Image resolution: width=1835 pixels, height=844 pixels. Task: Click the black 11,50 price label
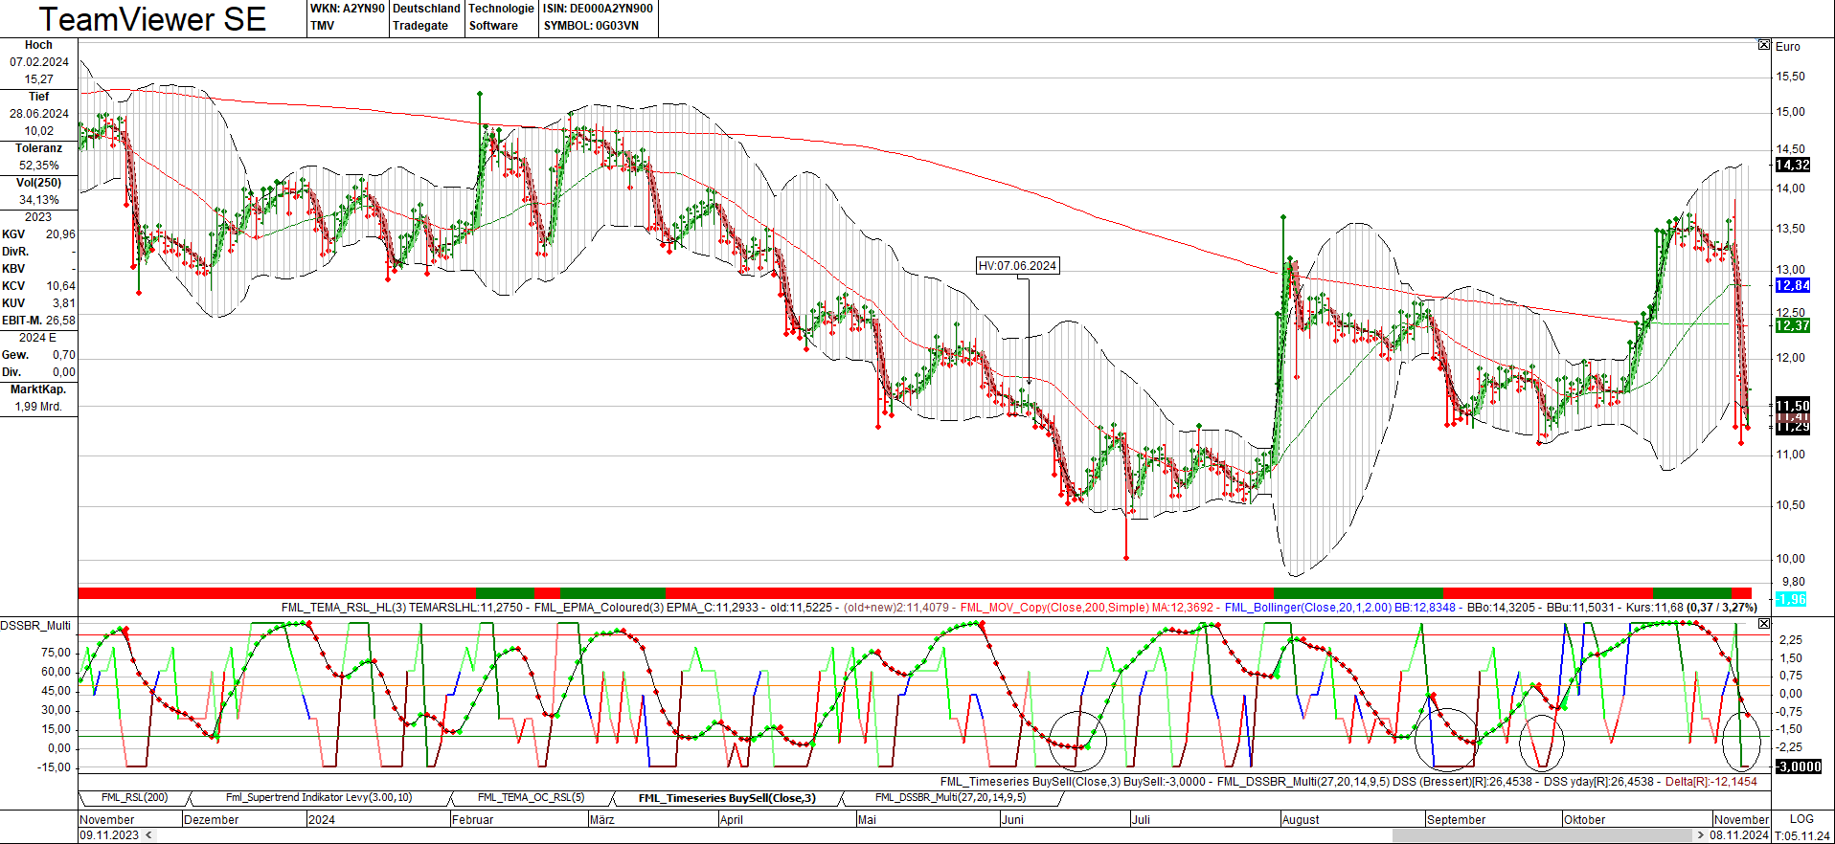pos(1793,405)
